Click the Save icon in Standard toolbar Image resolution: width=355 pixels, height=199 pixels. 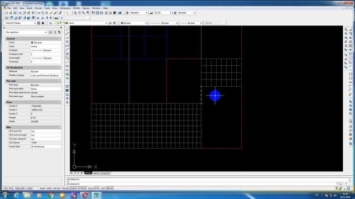pyautogui.click(x=15, y=13)
